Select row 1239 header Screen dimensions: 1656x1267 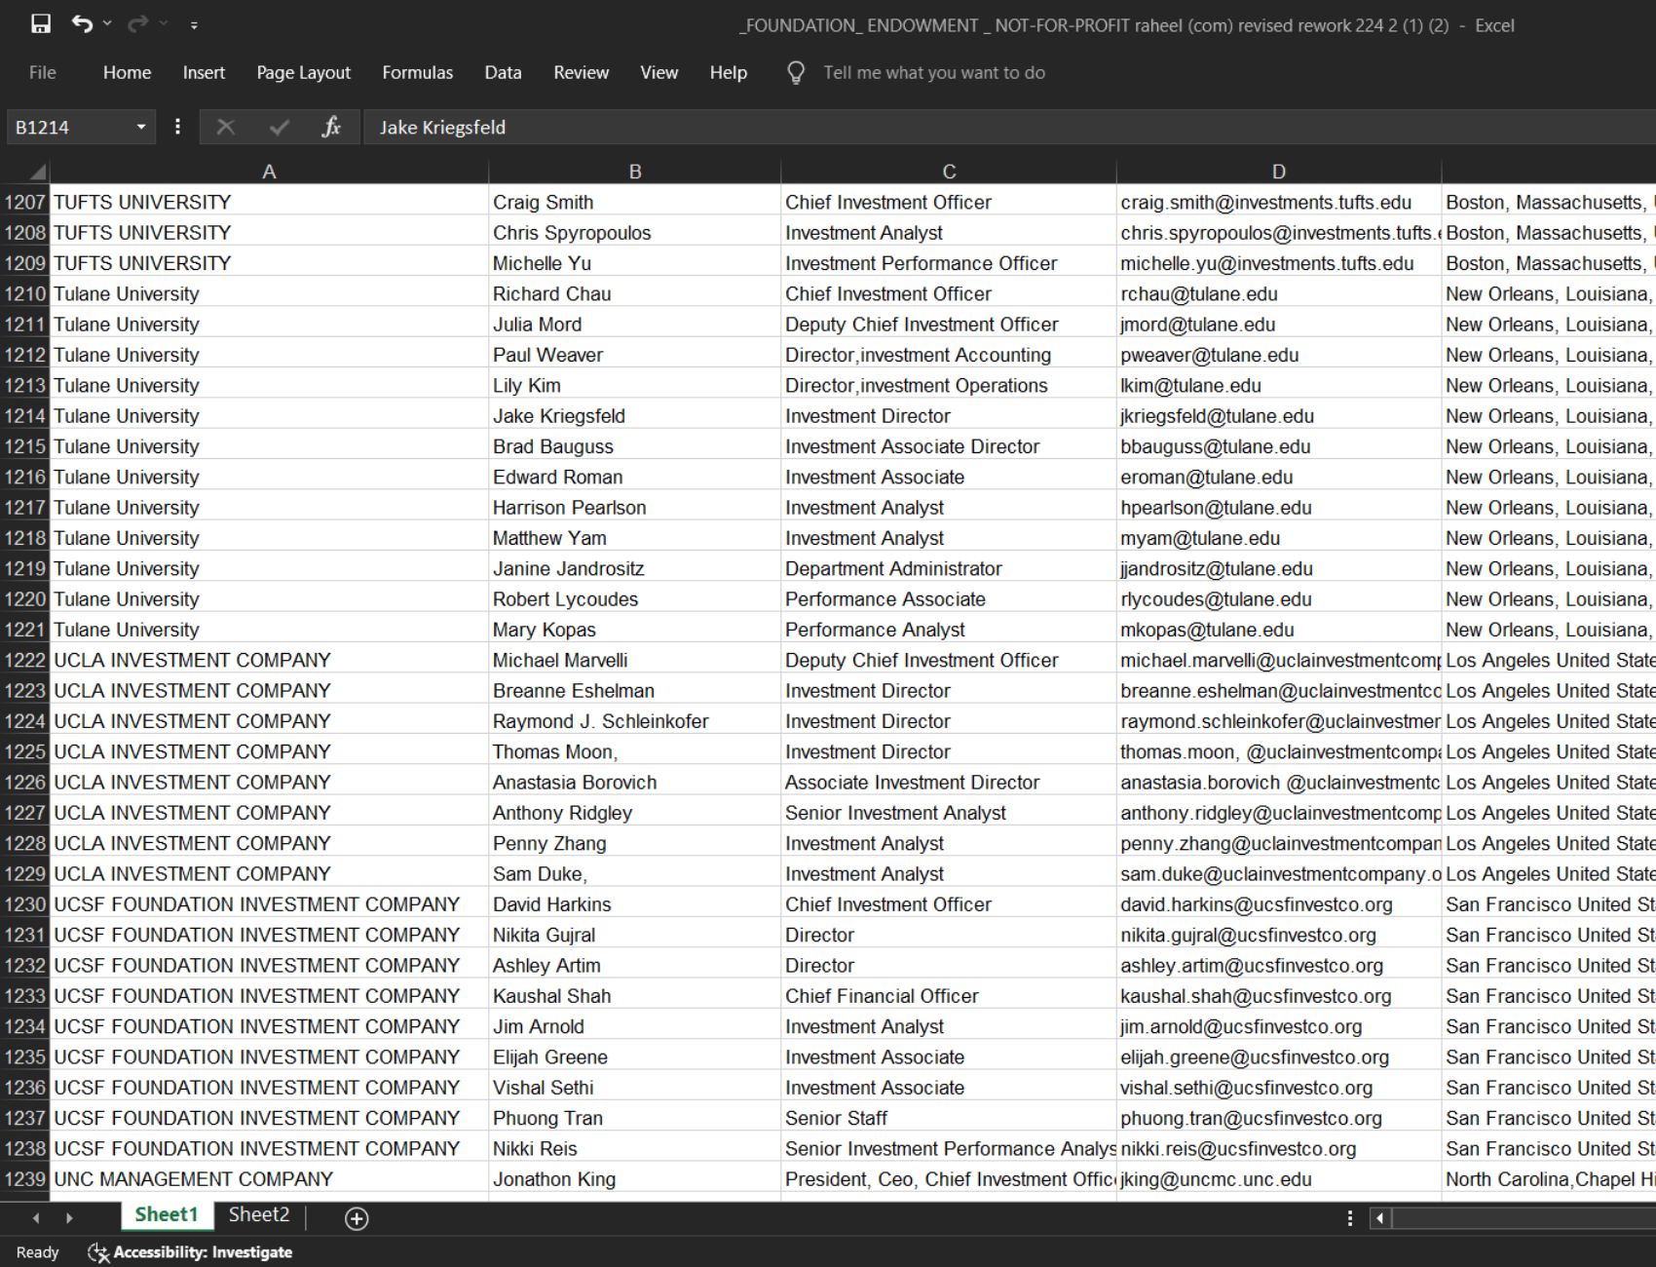click(25, 1178)
